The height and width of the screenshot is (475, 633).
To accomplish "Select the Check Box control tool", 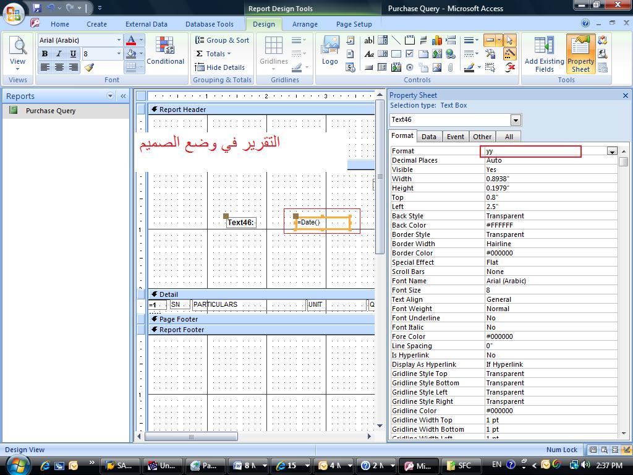I will [410, 54].
